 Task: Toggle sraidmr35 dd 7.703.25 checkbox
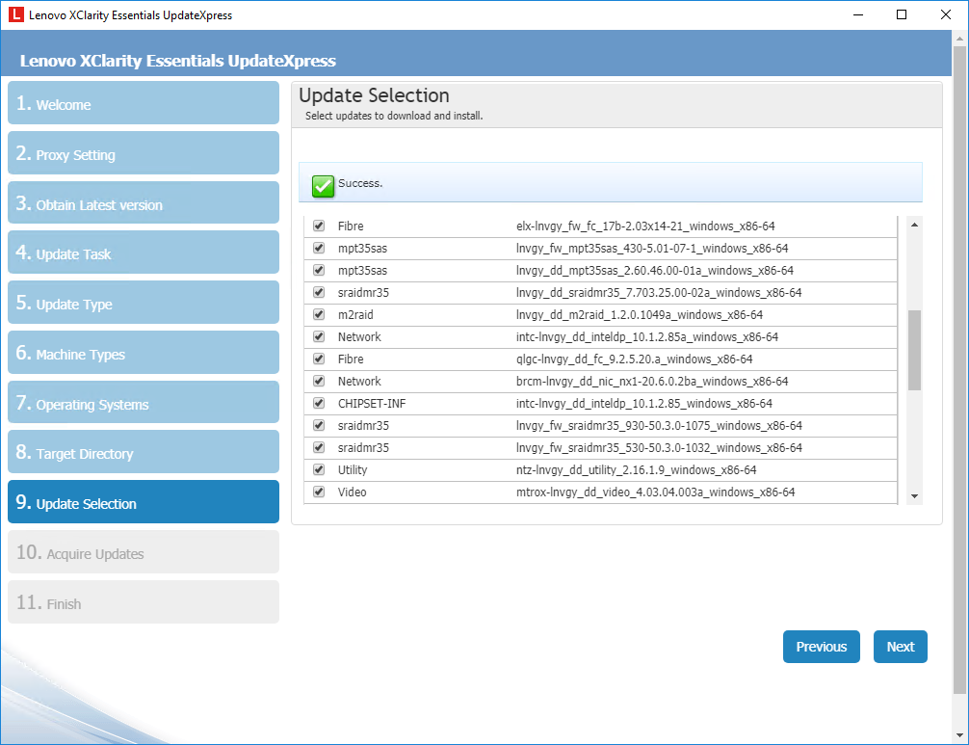[319, 292]
